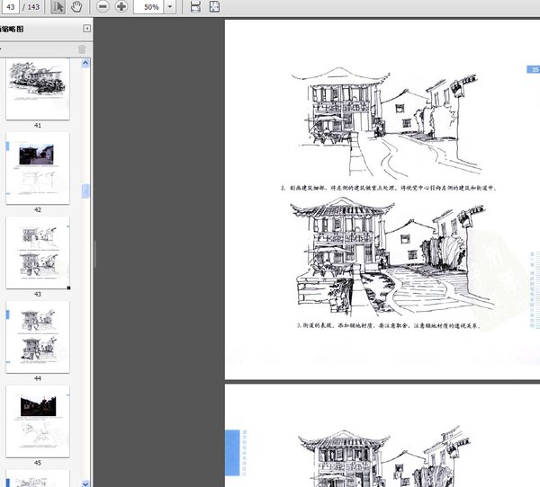
Task: Collapse the thumbnails panel
Action: [85, 29]
